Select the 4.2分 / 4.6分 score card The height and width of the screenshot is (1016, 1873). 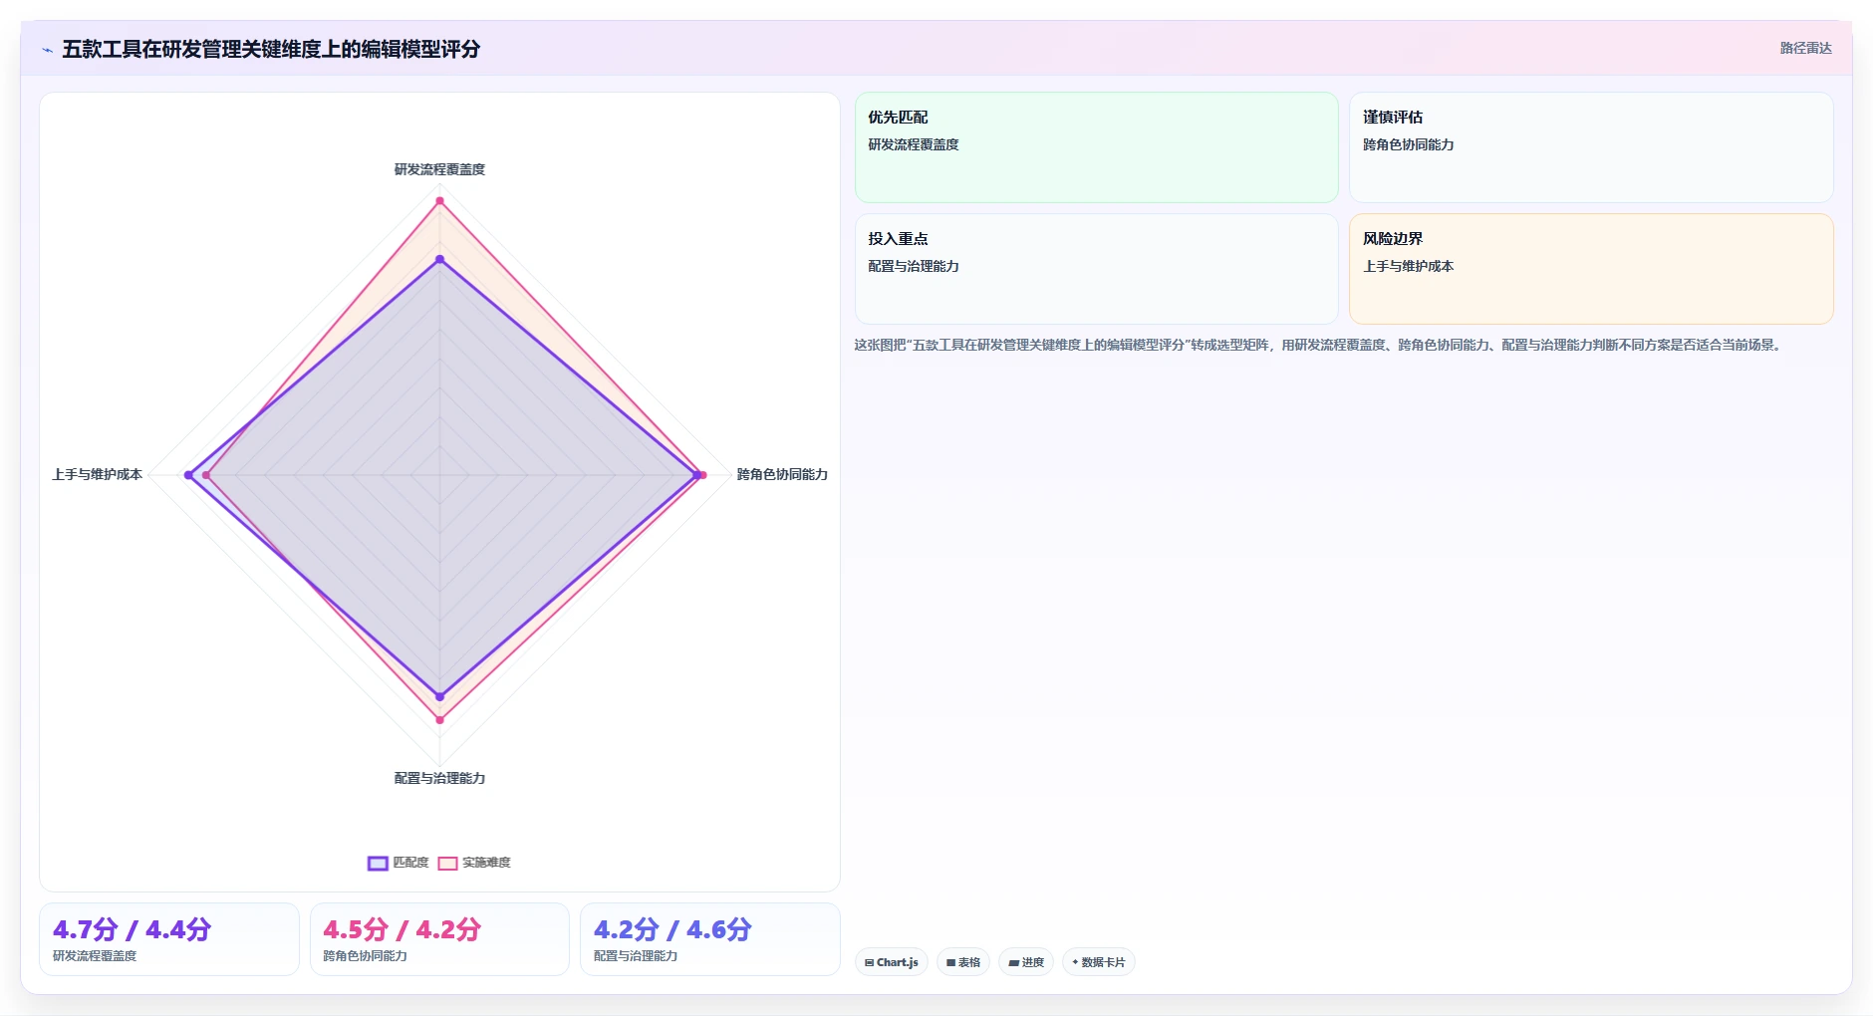pyautogui.click(x=710, y=939)
